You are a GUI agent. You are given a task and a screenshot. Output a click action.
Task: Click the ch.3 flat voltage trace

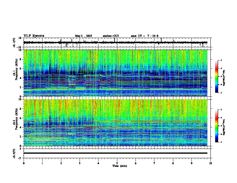116,153
